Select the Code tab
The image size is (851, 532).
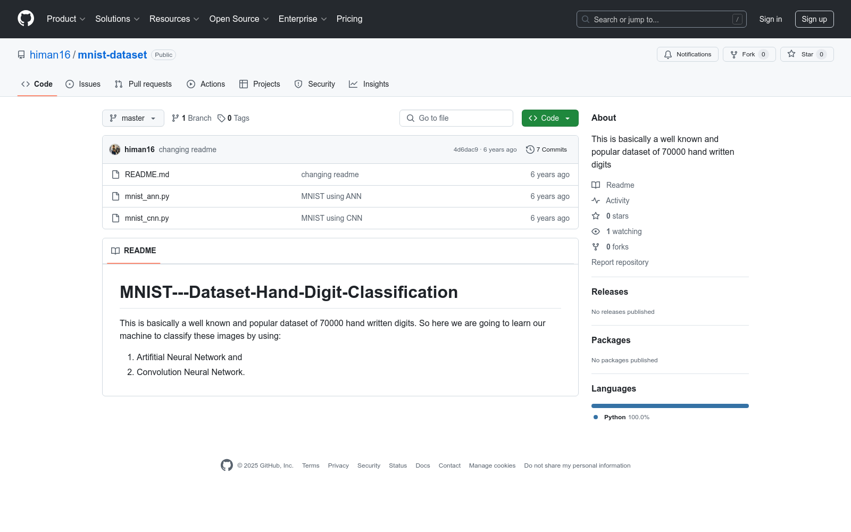(37, 84)
